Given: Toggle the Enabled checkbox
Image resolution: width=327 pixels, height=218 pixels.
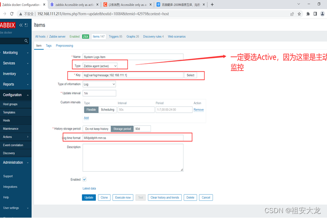Looking at the screenshot, I should pos(84,179).
